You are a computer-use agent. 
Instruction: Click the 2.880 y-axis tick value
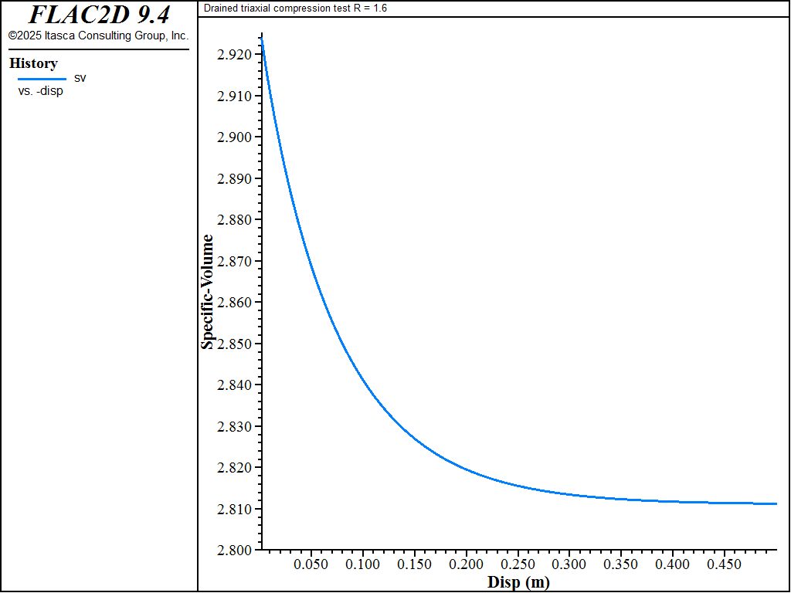click(x=233, y=220)
